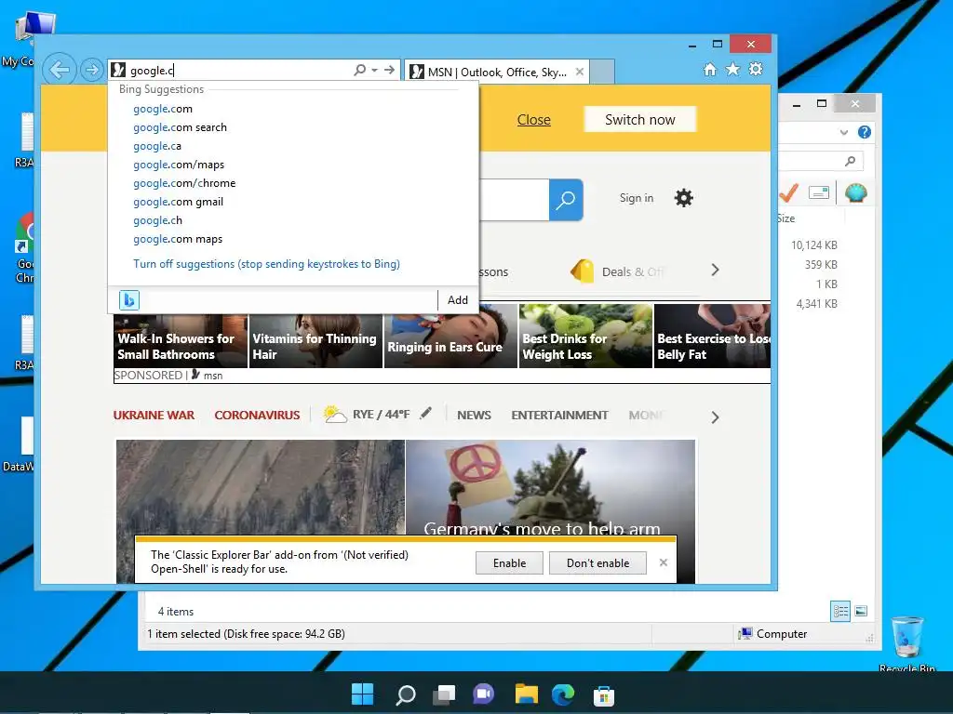953x714 pixels.
Task: Click the 10,124 KB size entry
Action: click(x=813, y=245)
